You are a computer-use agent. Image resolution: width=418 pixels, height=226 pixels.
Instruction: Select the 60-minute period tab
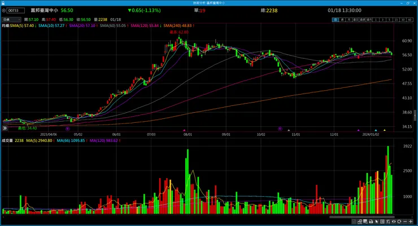pyautogui.click(x=410, y=20)
